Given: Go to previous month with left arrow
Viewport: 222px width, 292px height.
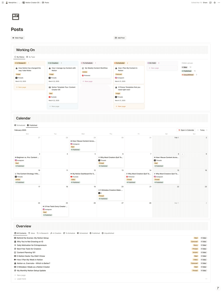Looking at the screenshot, I should tap(198, 130).
